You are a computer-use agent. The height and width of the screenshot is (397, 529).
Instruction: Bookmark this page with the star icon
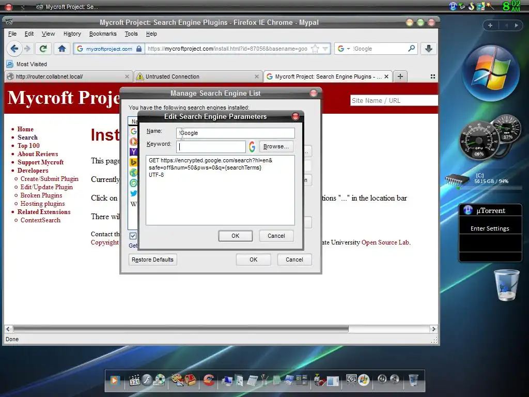pyautogui.click(x=315, y=49)
